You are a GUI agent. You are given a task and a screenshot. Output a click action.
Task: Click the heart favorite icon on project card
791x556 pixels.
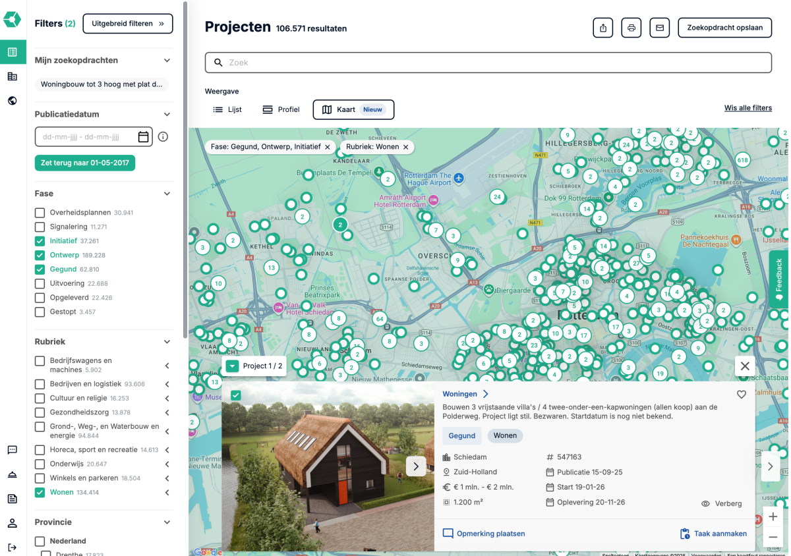tap(742, 395)
